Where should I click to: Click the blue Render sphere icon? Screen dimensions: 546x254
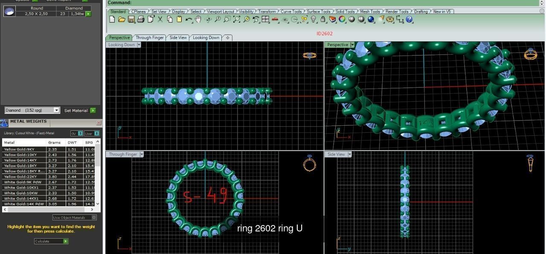[x=371, y=19]
